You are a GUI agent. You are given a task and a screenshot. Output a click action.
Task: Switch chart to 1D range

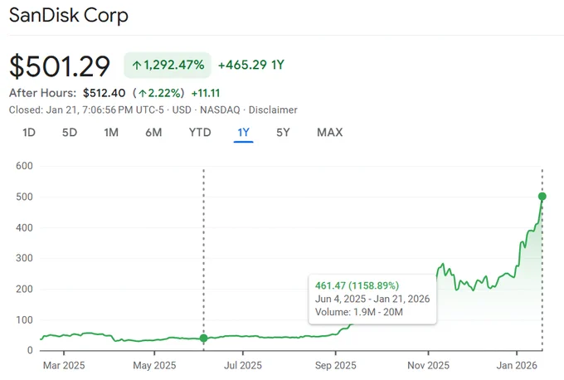click(29, 133)
